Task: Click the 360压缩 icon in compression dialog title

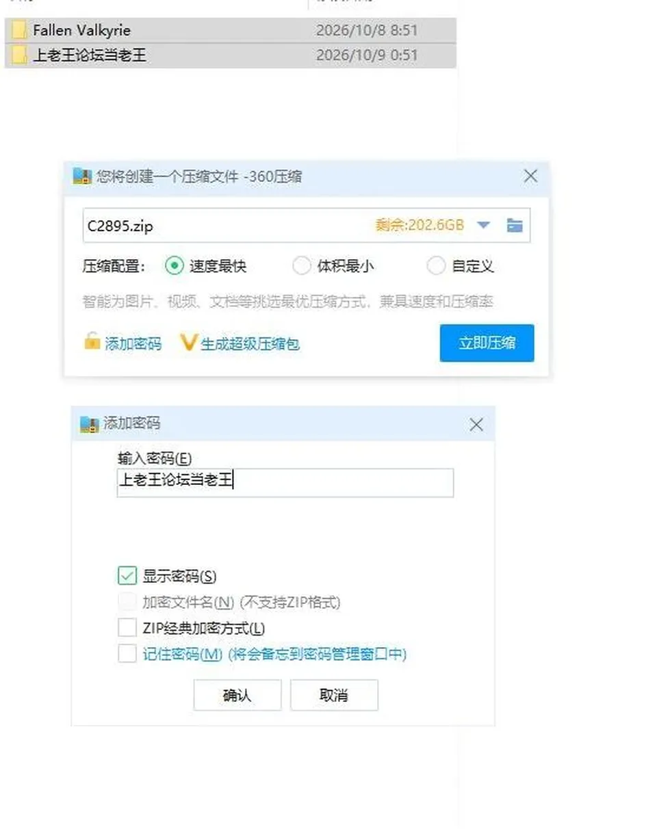Action: pos(81,176)
